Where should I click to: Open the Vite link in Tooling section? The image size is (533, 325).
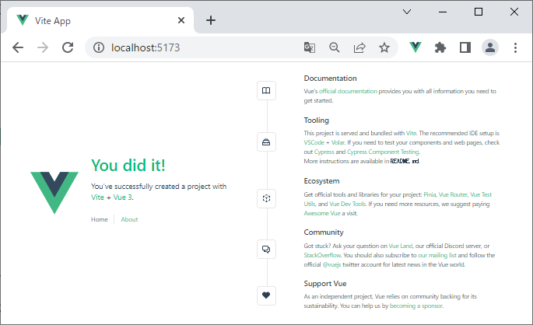pos(411,133)
